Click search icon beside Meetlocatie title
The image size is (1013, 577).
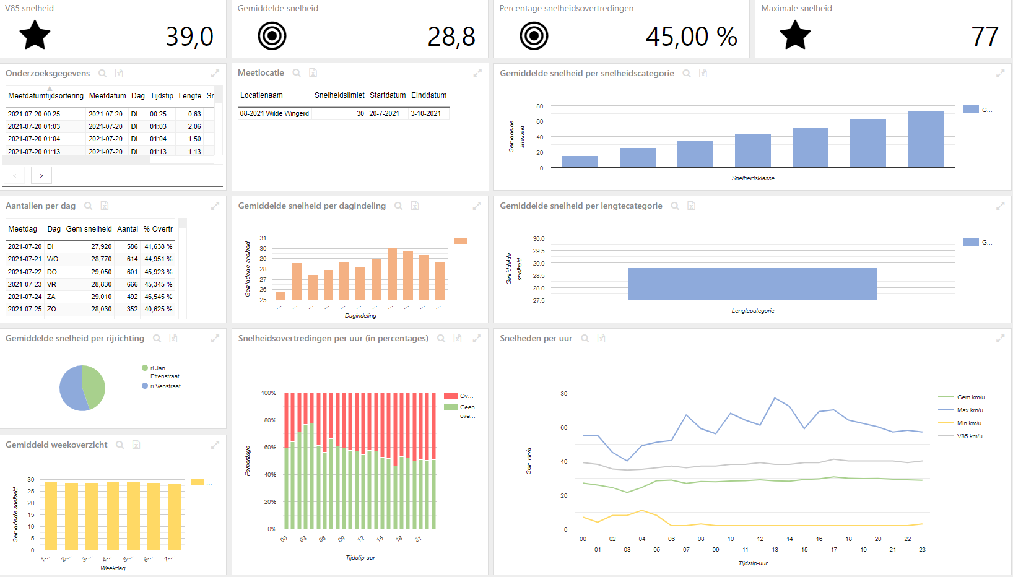coord(297,72)
